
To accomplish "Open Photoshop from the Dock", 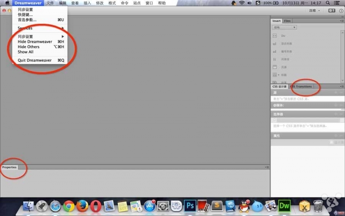I will click(x=190, y=205).
